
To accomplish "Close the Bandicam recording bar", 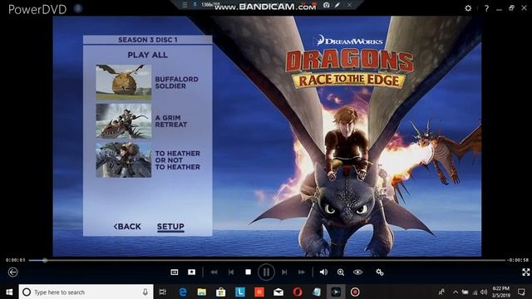I will [349, 5].
